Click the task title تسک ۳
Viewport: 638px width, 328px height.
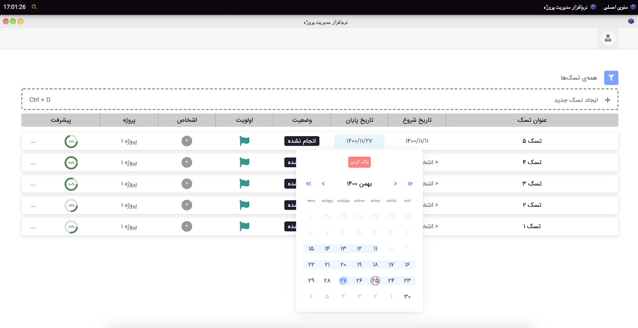tap(532, 184)
